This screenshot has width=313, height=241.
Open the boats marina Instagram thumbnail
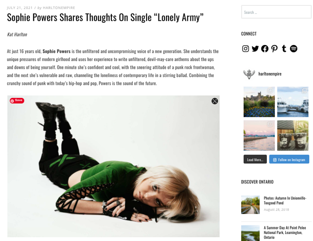293,102
